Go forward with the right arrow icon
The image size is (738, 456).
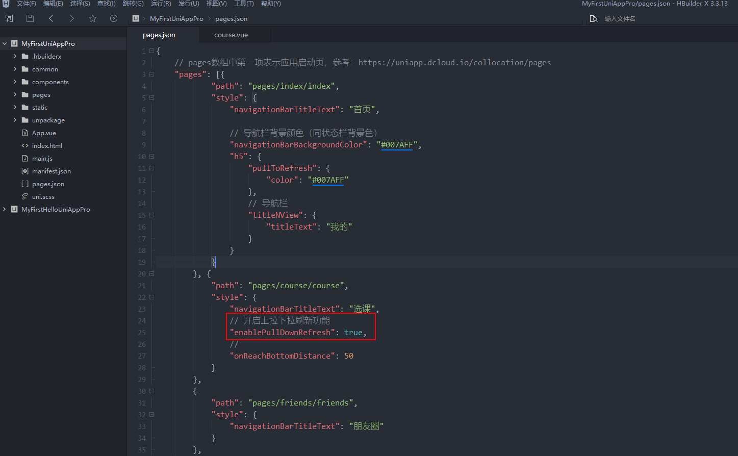tap(72, 18)
